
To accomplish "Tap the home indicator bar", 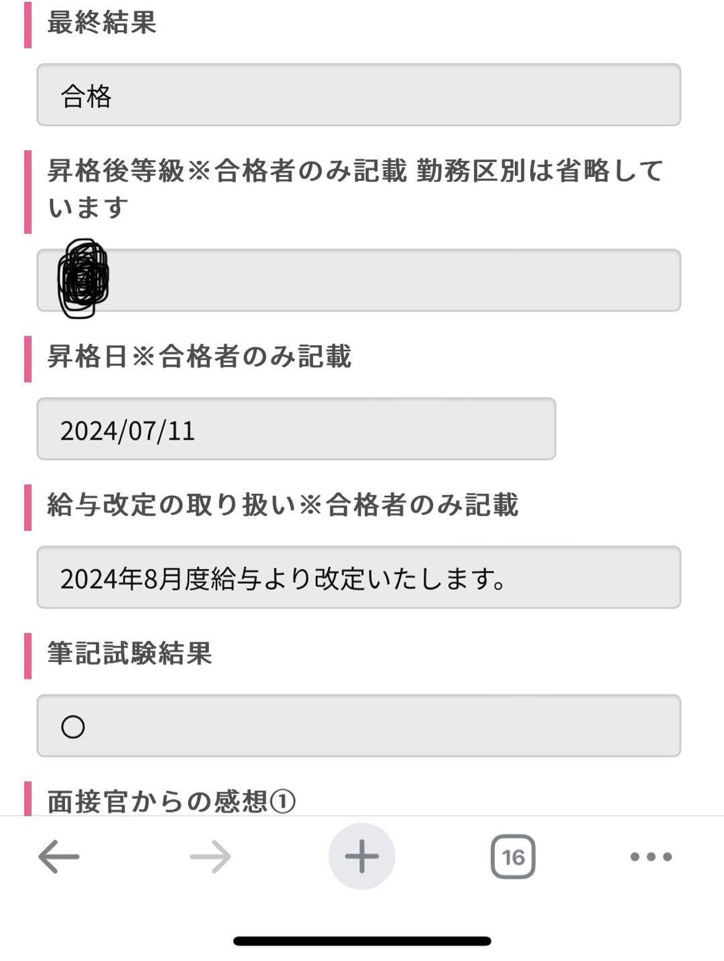I will click(x=362, y=941).
